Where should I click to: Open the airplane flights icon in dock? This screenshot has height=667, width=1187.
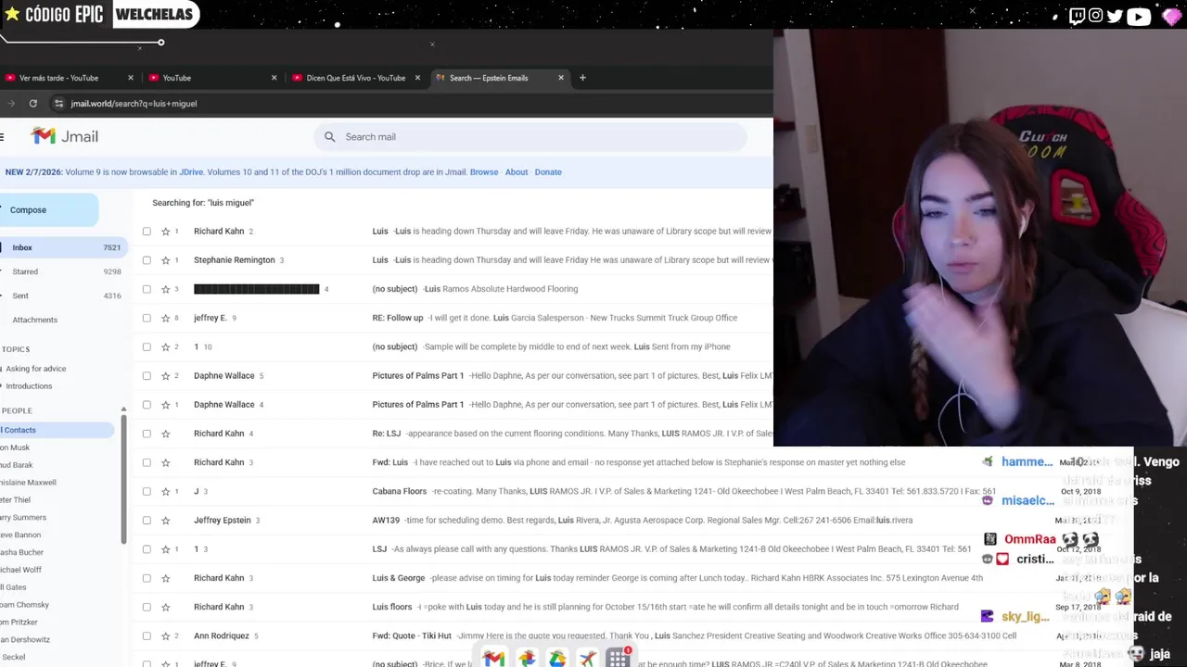[x=588, y=659]
